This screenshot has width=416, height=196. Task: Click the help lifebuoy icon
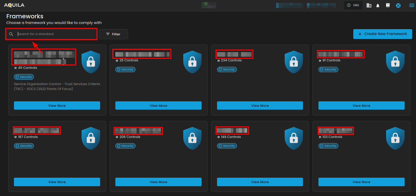pos(398,5)
